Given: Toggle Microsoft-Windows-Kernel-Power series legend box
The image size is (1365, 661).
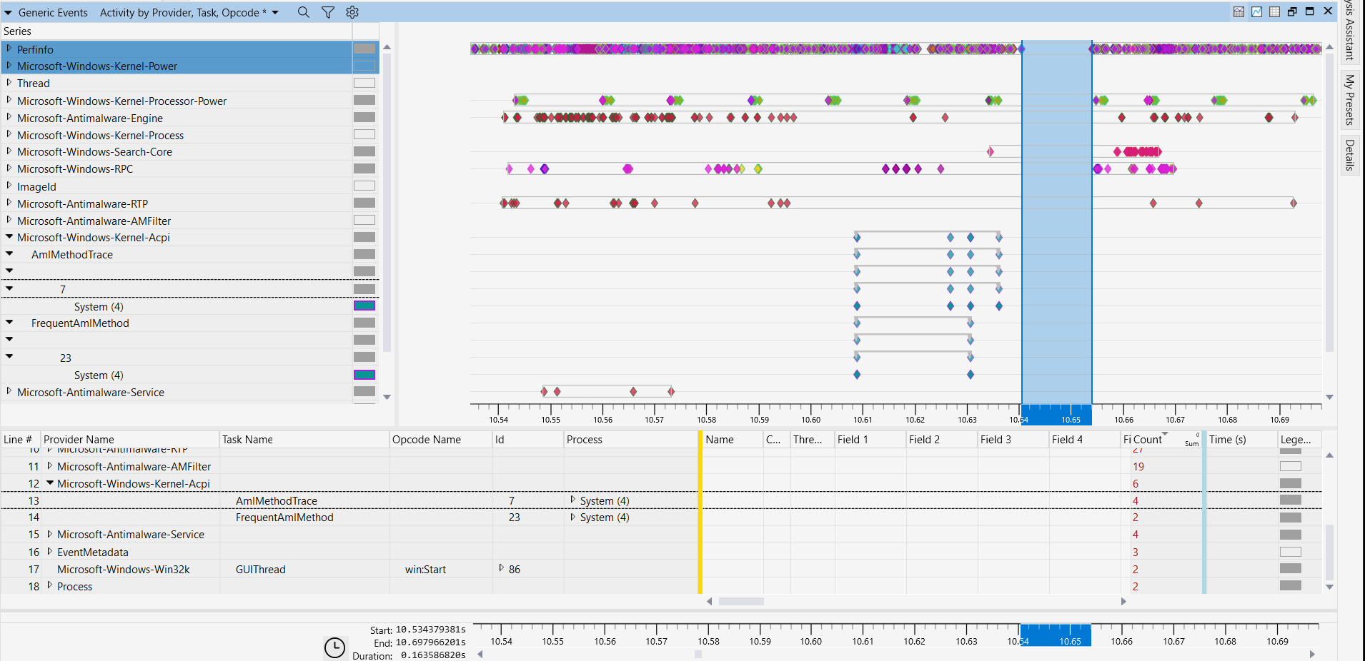Looking at the screenshot, I should pos(364,66).
